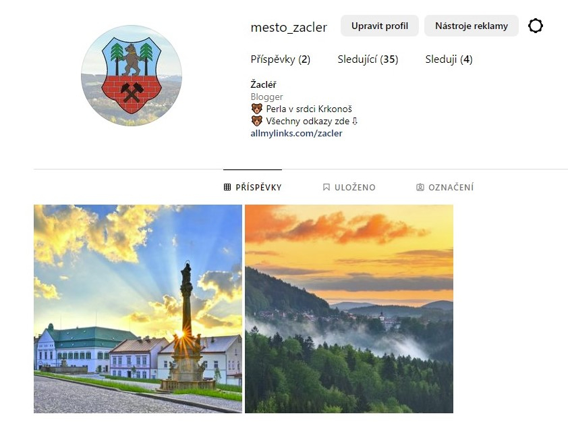Open Nástroje reklamy
568x445 pixels.
click(x=472, y=26)
